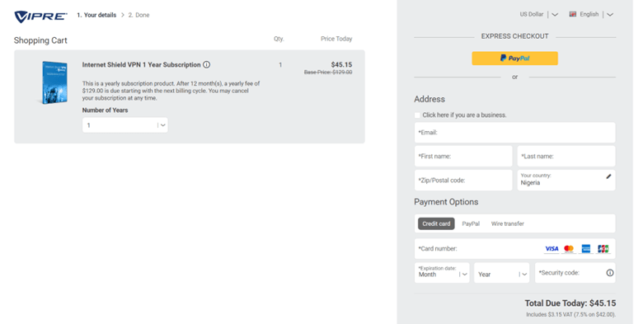Click the language flag icon
This screenshot has height=324, width=643.
pos(572,14)
